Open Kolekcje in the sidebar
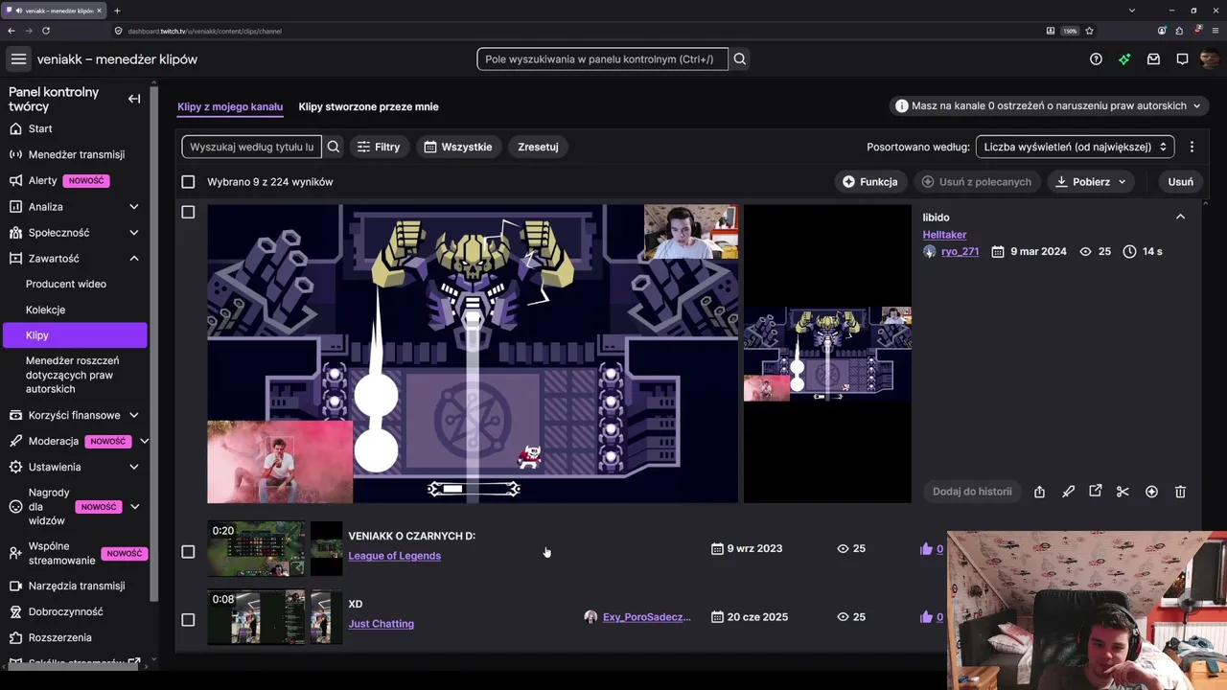The width and height of the screenshot is (1227, 690). pyautogui.click(x=45, y=310)
